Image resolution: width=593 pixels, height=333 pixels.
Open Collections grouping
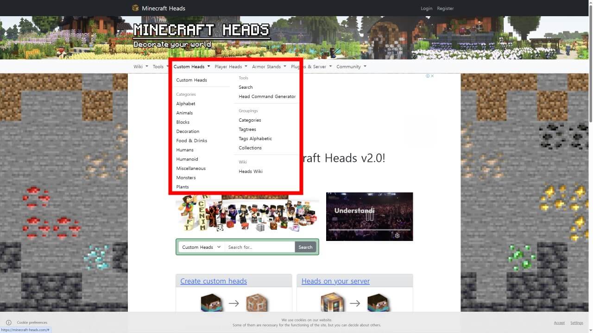250,148
